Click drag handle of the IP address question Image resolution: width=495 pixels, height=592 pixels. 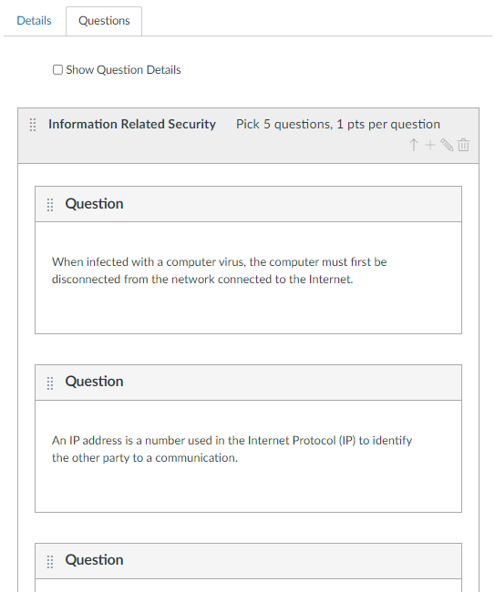[x=50, y=383]
